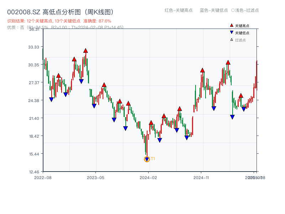Click the red high triangle just left of the tallest peak
The width and height of the screenshot is (285, 214).
click(x=74, y=59)
